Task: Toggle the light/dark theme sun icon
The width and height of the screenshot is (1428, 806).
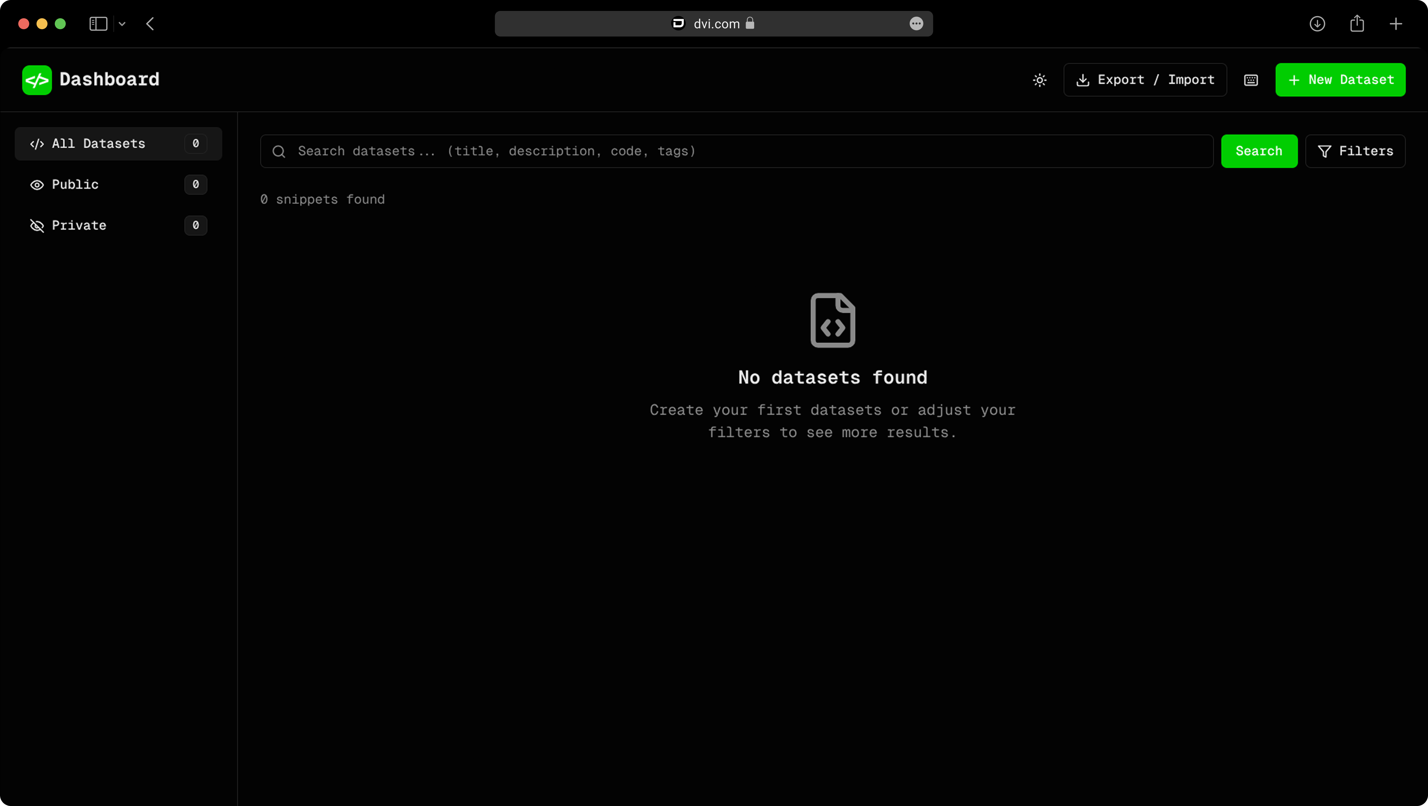Action: tap(1039, 80)
